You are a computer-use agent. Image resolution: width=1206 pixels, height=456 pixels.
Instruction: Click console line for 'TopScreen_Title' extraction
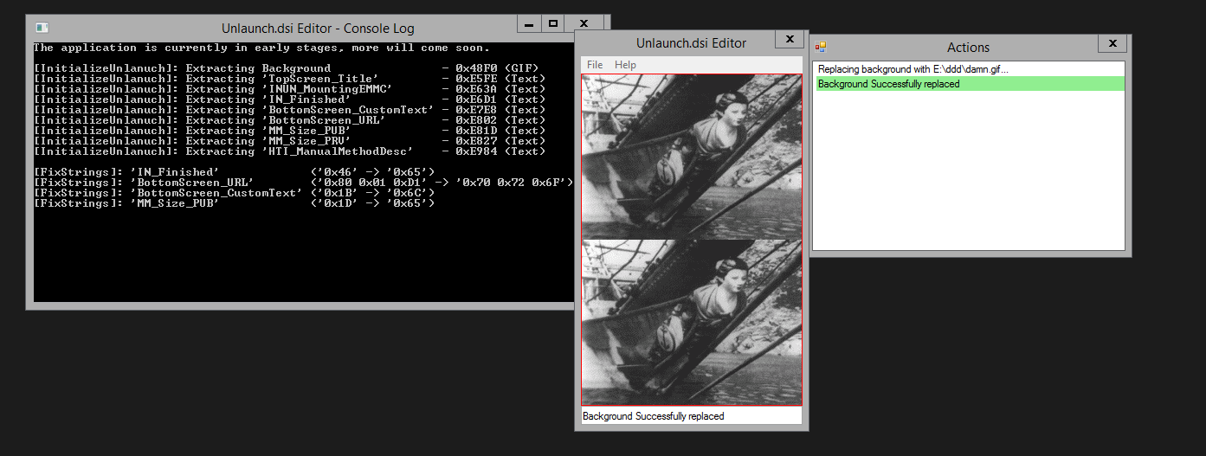pos(290,79)
